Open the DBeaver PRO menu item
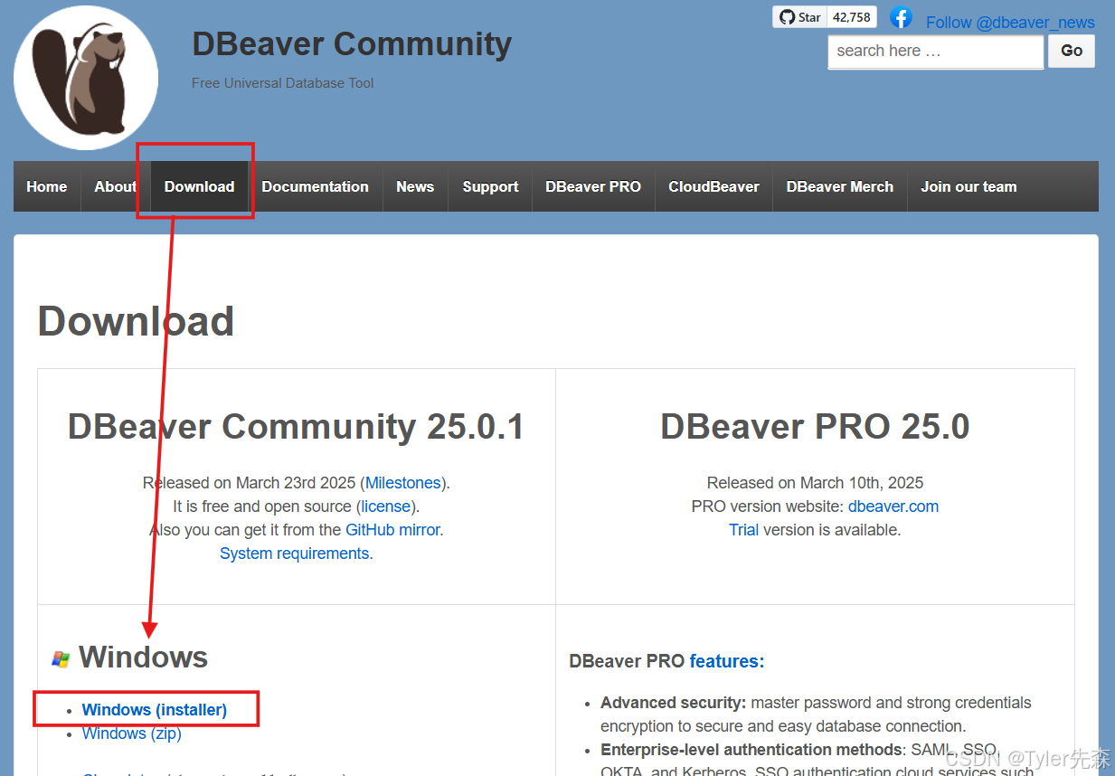 click(593, 186)
